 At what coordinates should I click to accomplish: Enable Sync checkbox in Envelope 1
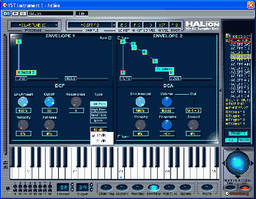[110, 38]
